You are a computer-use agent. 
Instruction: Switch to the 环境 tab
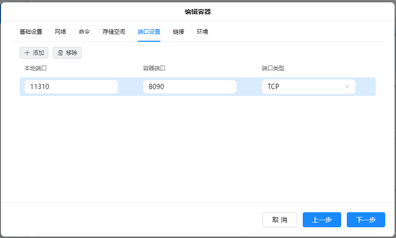coord(202,32)
